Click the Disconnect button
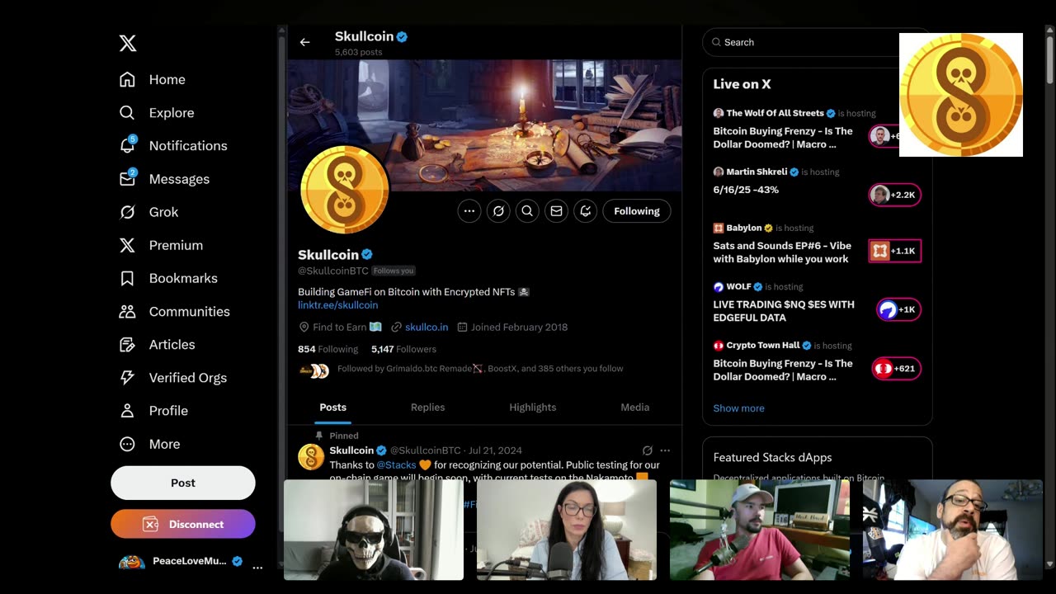The image size is (1056, 594). pyautogui.click(x=183, y=524)
